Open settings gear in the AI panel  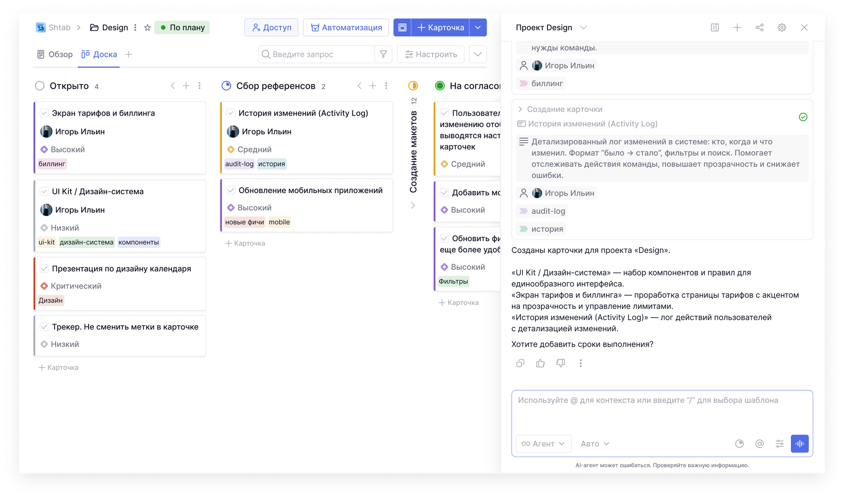coord(782,27)
